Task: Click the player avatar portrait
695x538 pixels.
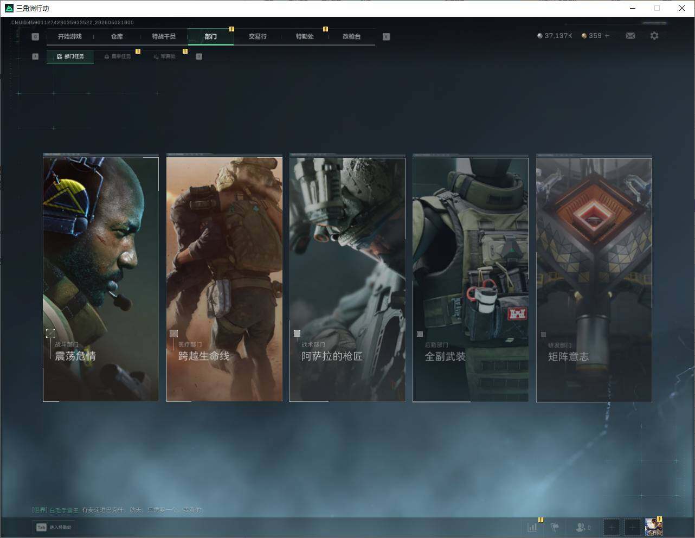Action: pos(653,527)
